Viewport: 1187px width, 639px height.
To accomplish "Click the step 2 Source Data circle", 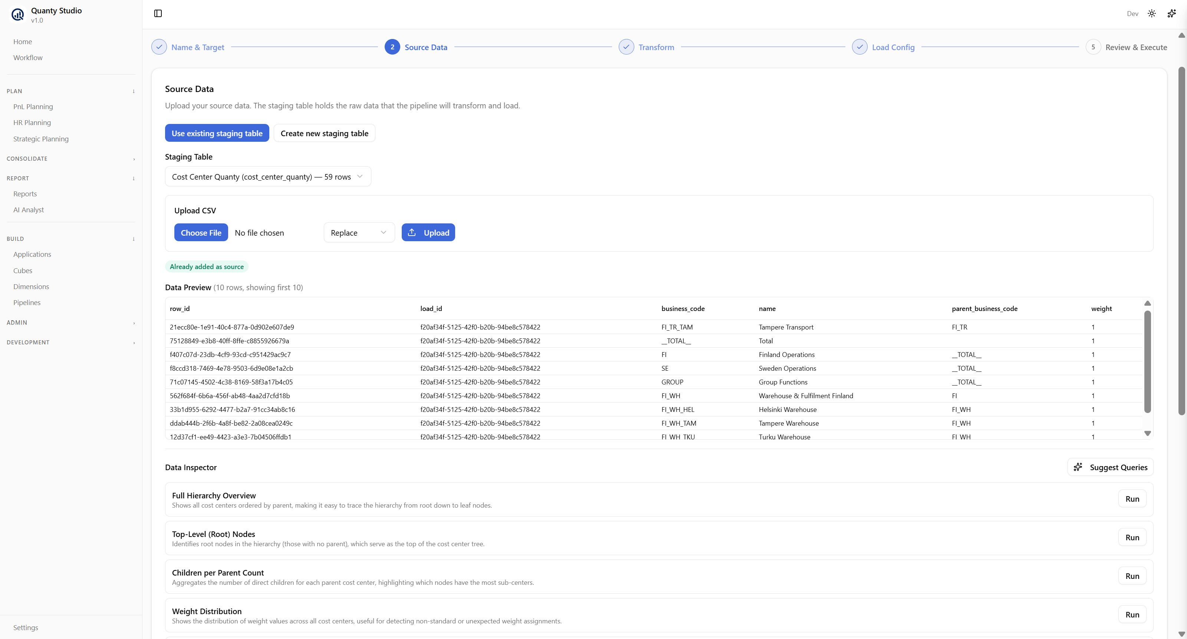I will pyautogui.click(x=392, y=47).
